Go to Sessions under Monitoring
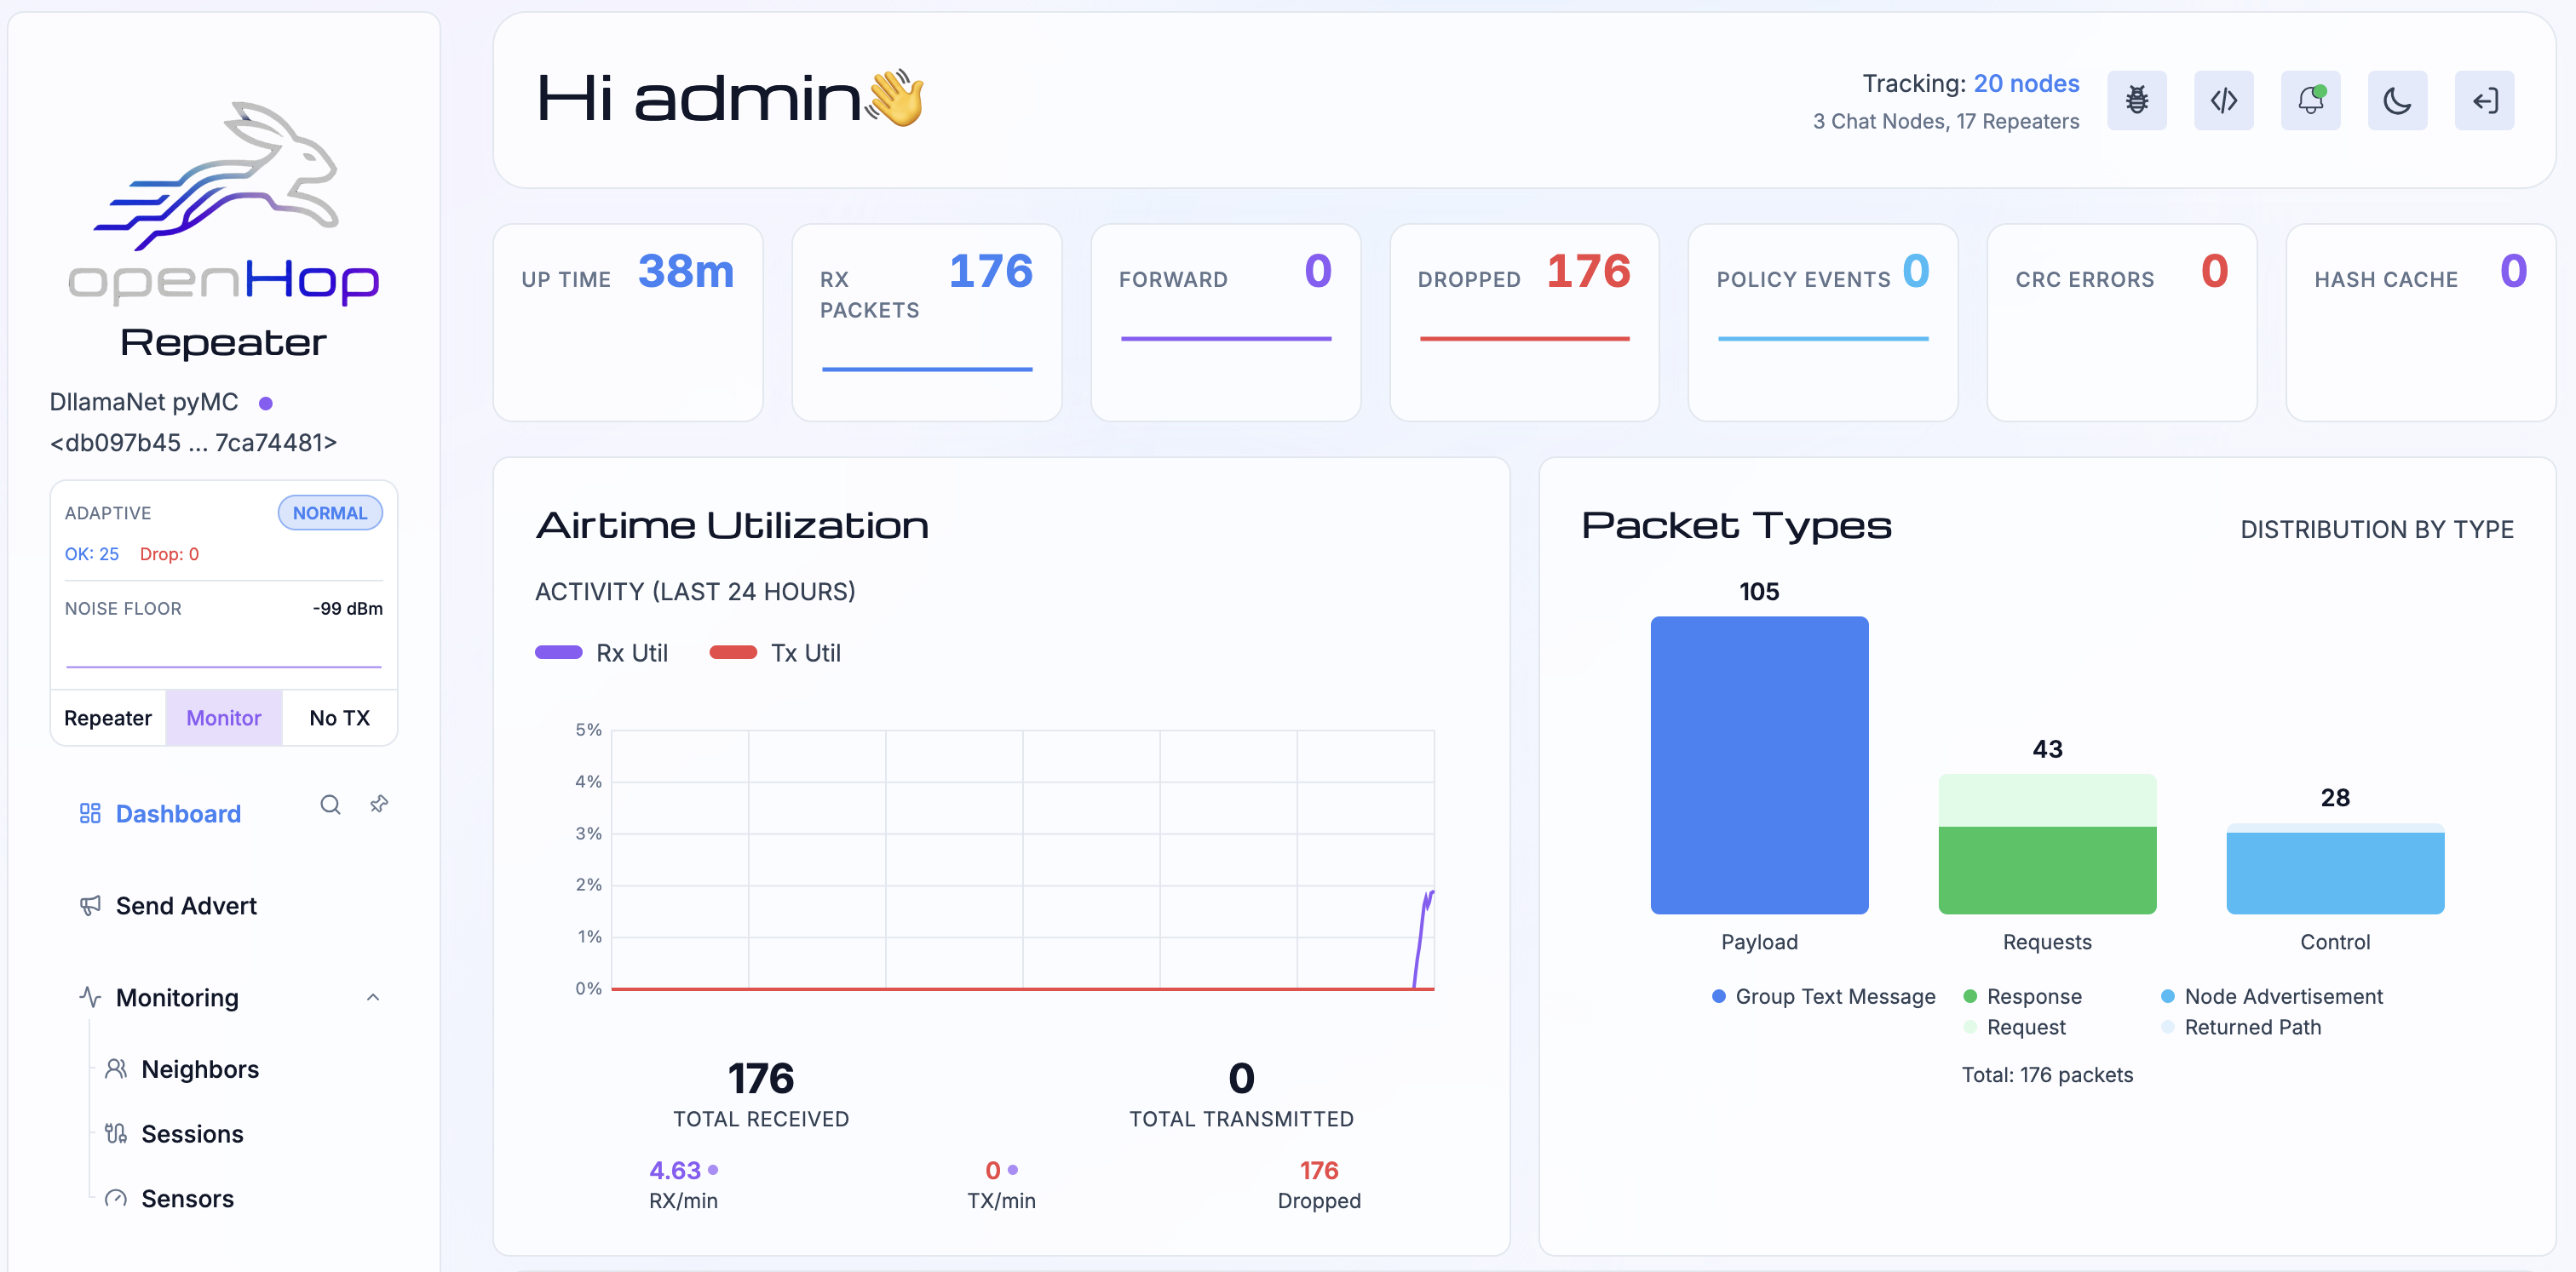 [x=192, y=1133]
